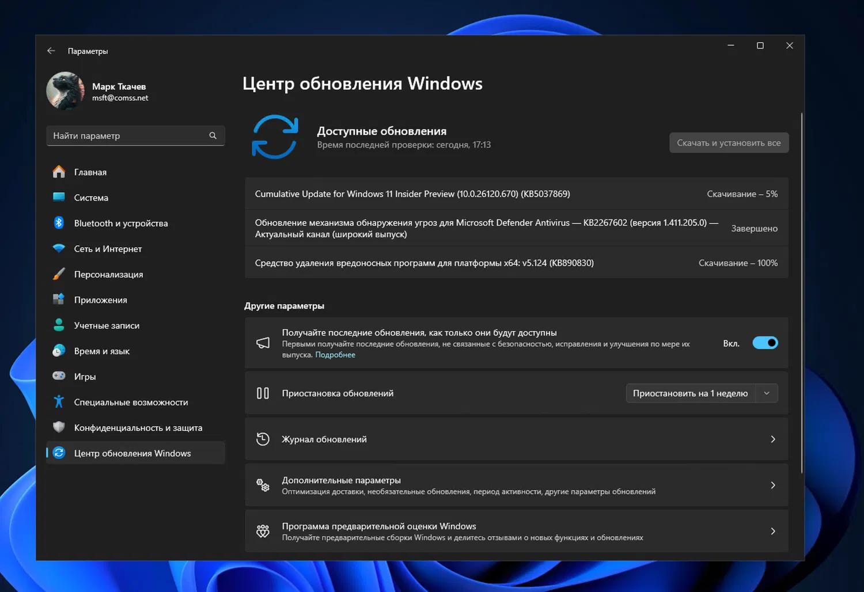Click the Персонализация paintbrush icon

point(59,274)
